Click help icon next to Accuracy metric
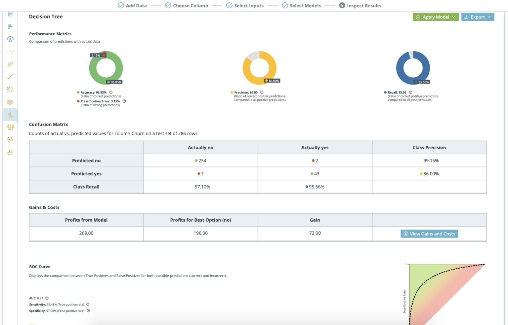508x325 pixels. point(111,92)
